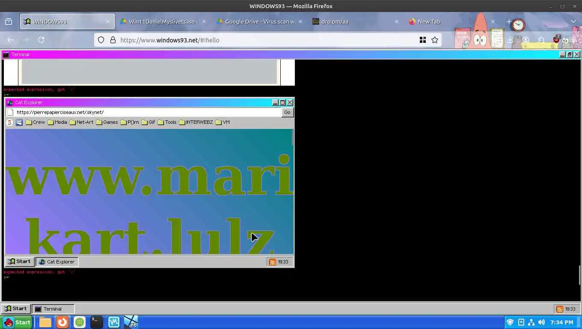Open a new Firefox tab
The width and height of the screenshot is (582, 329).
point(509,21)
